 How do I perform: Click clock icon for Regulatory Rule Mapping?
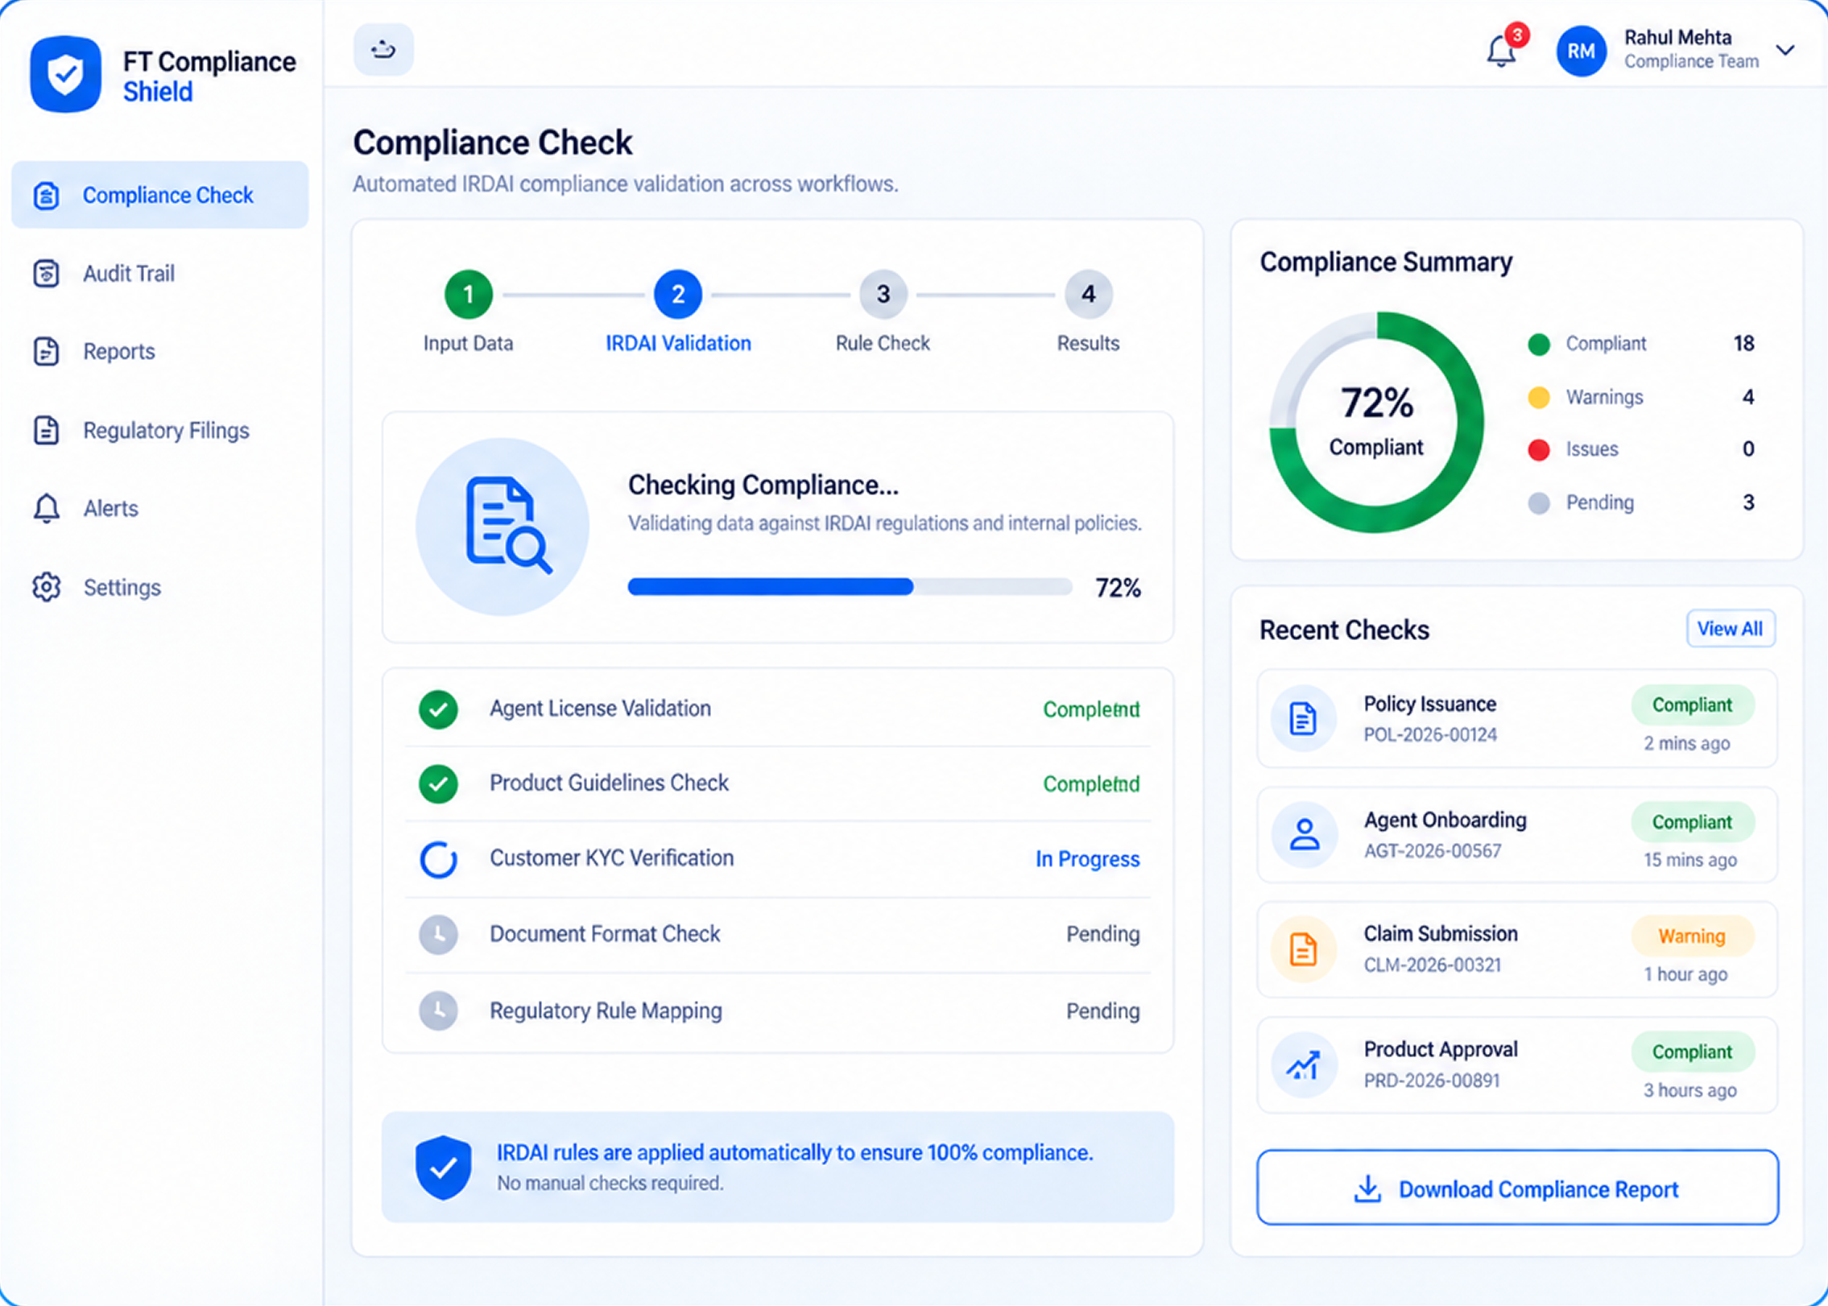click(x=439, y=1010)
